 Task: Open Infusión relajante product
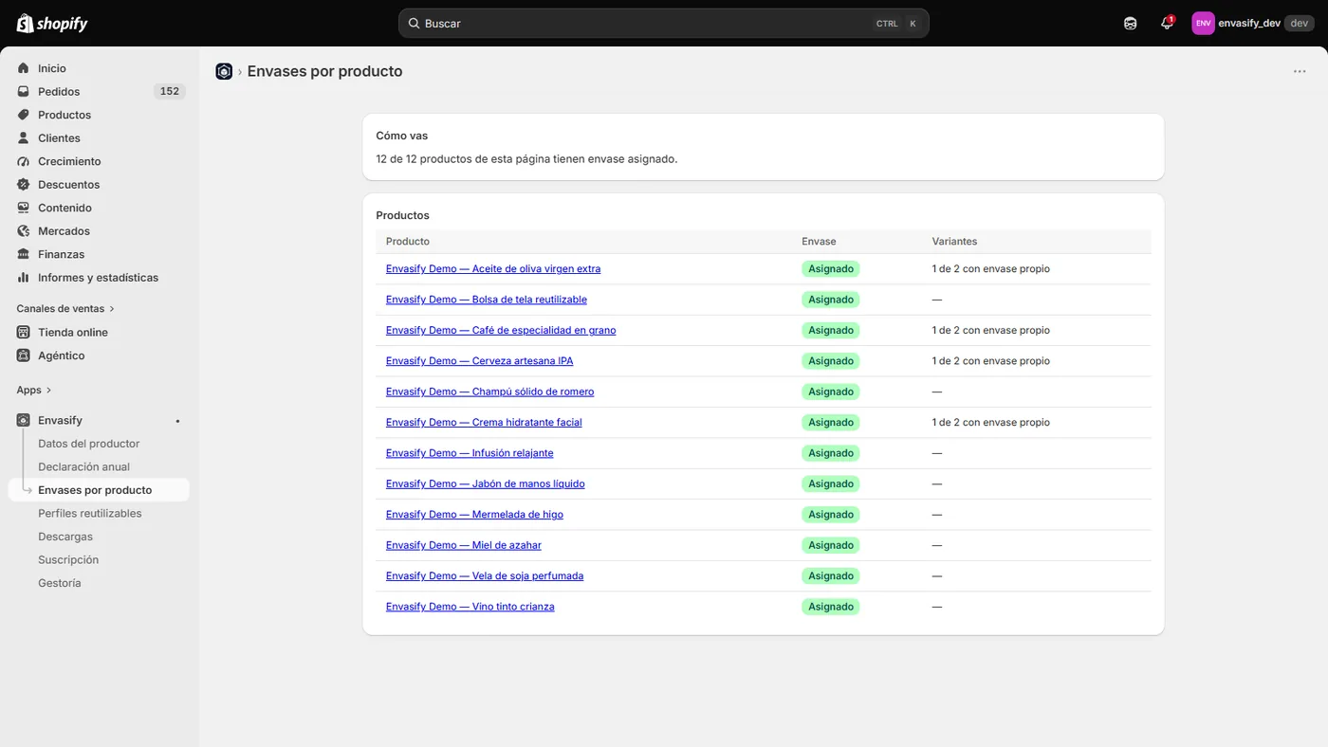pyautogui.click(x=470, y=453)
